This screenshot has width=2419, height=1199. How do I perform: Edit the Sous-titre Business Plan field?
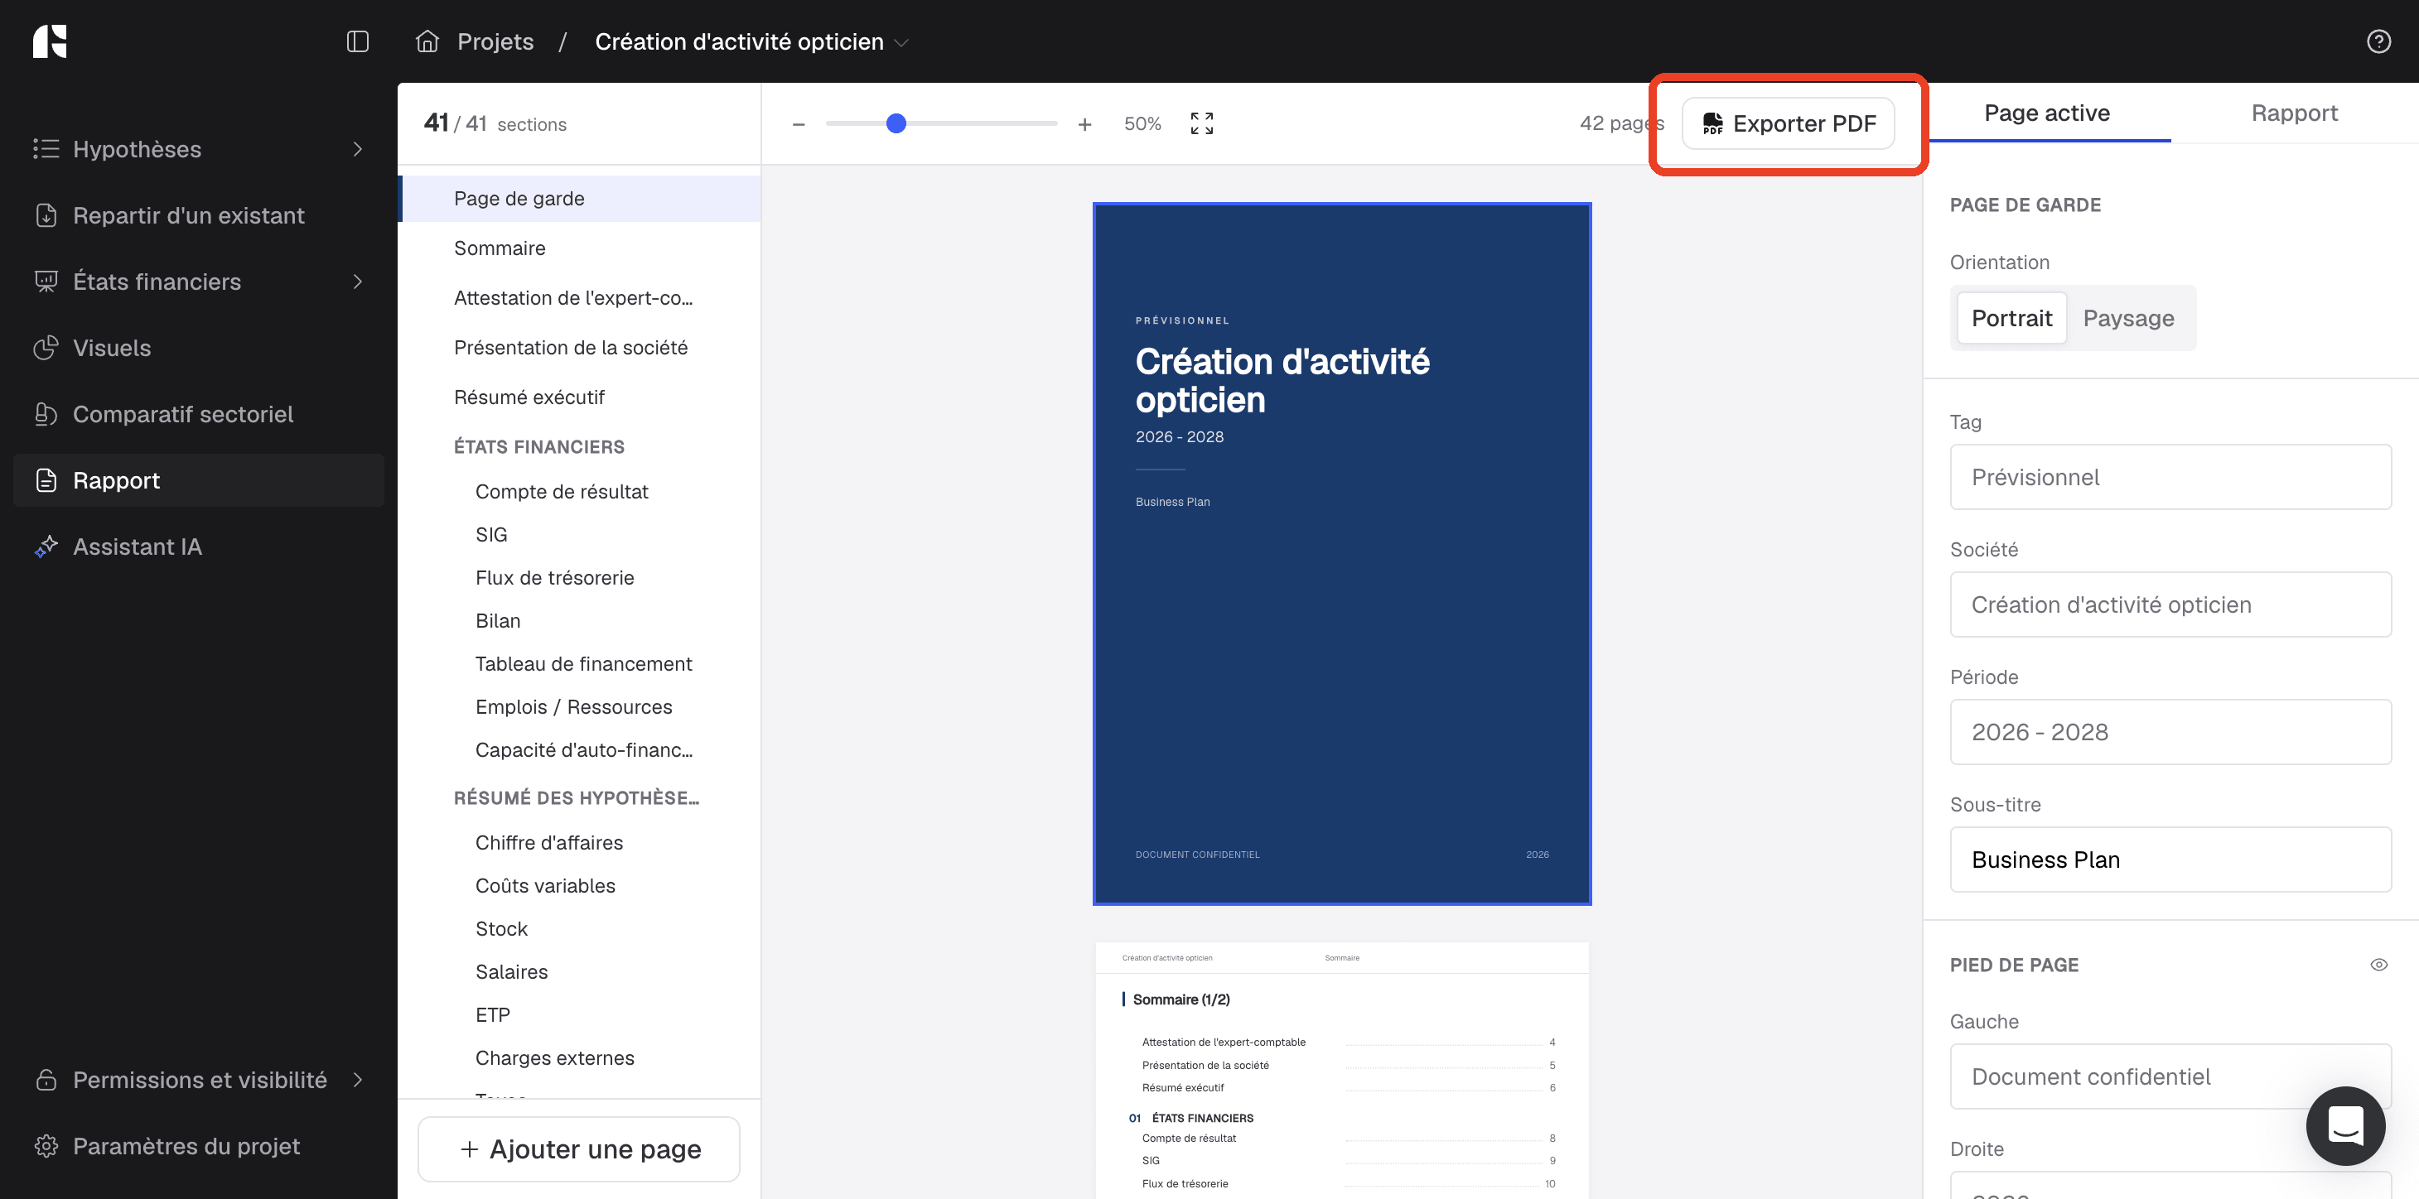click(2170, 860)
